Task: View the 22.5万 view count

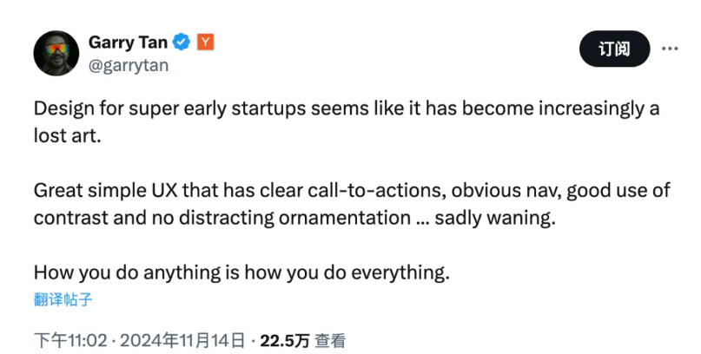Action: click(284, 341)
